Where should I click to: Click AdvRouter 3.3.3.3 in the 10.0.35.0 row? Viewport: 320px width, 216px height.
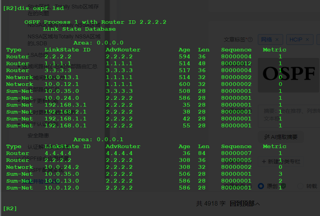tap(119, 91)
